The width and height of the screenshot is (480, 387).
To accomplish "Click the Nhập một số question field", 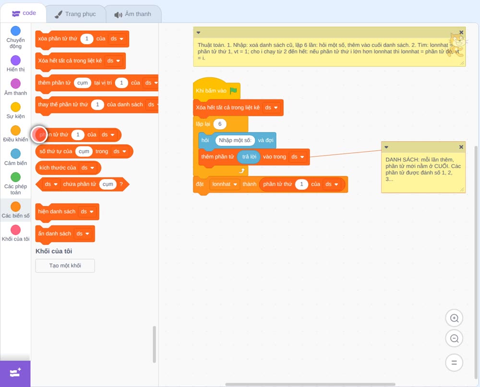I will point(235,140).
